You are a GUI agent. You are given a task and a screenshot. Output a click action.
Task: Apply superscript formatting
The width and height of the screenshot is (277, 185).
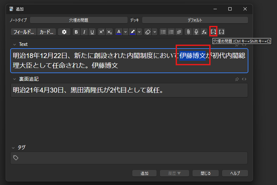(101, 32)
